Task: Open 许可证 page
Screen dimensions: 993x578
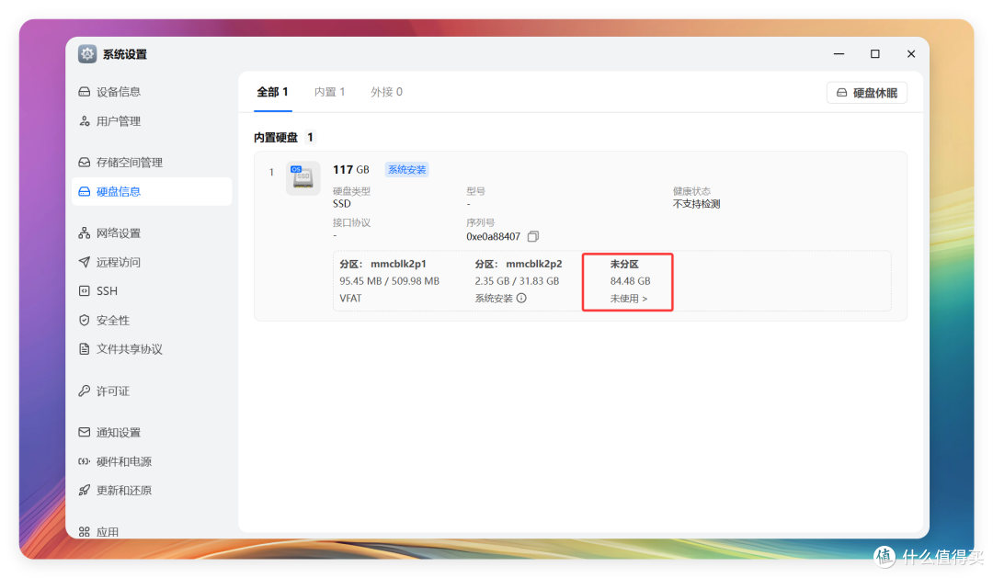Action: tap(112, 391)
